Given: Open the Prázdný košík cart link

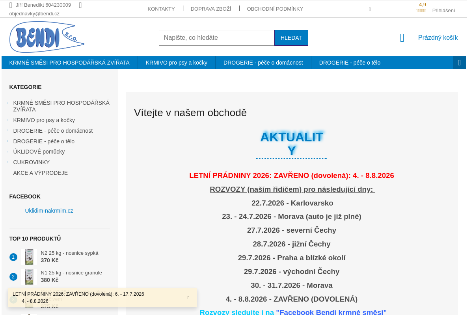Looking at the screenshot, I should click(438, 38).
